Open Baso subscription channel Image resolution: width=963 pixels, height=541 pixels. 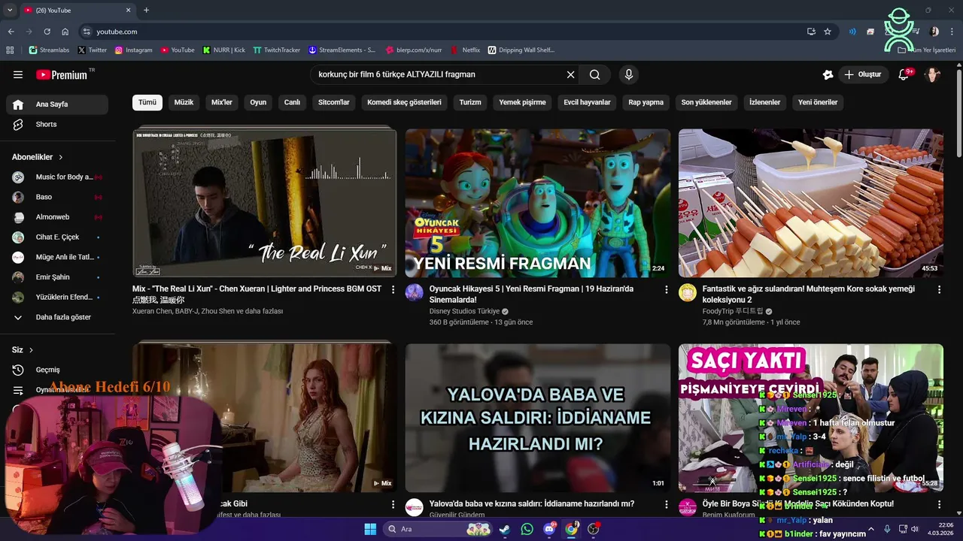tap(57, 197)
